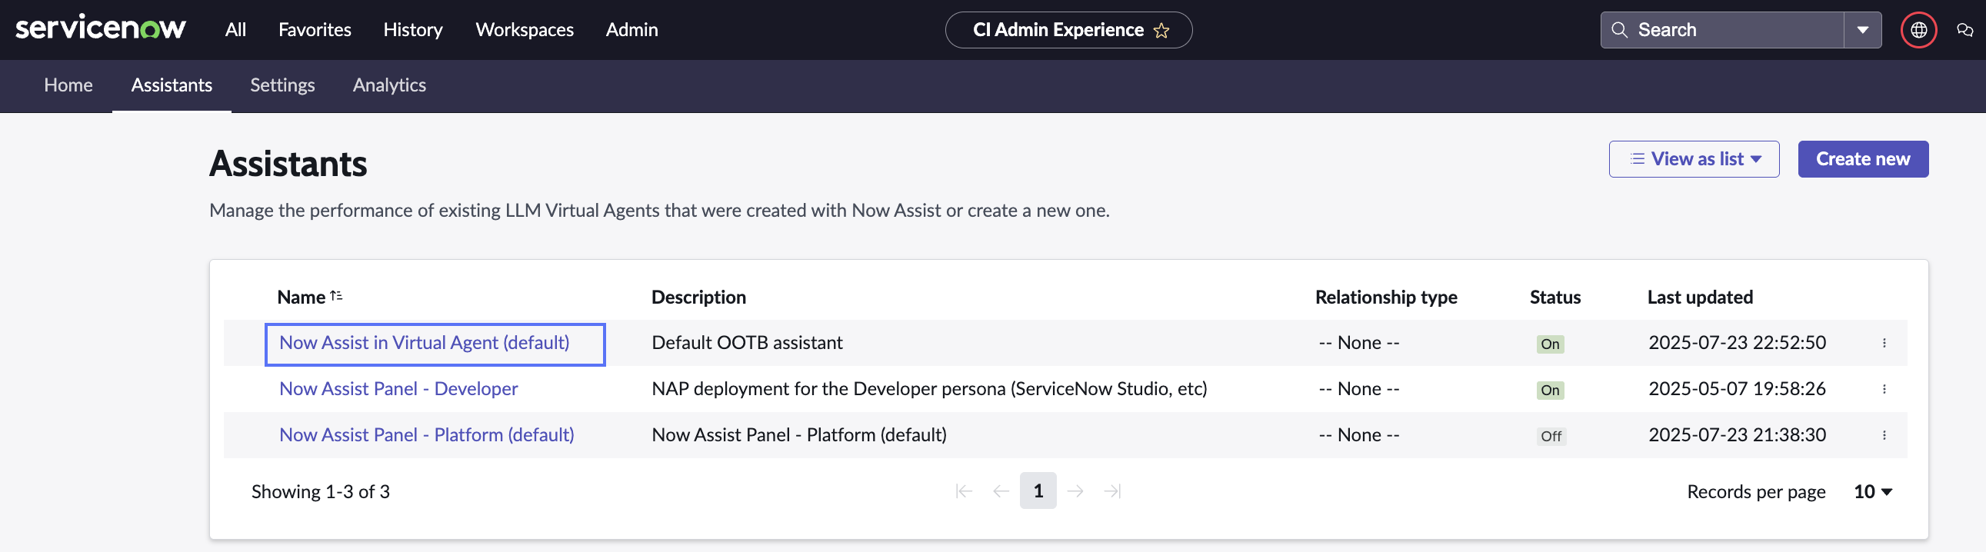
Task: Open the All menu
Action: coord(235,29)
